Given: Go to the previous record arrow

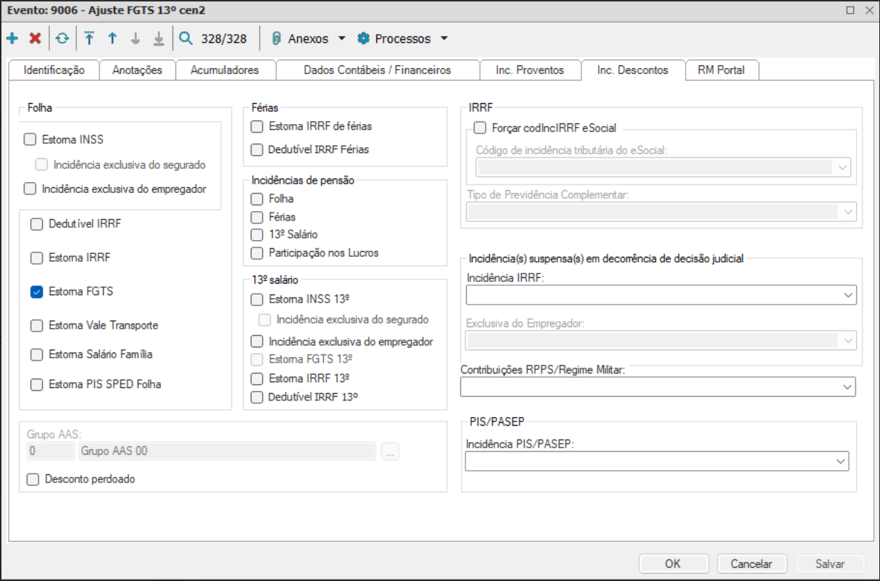Looking at the screenshot, I should 112,38.
